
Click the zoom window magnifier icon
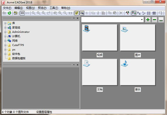point(43,13)
